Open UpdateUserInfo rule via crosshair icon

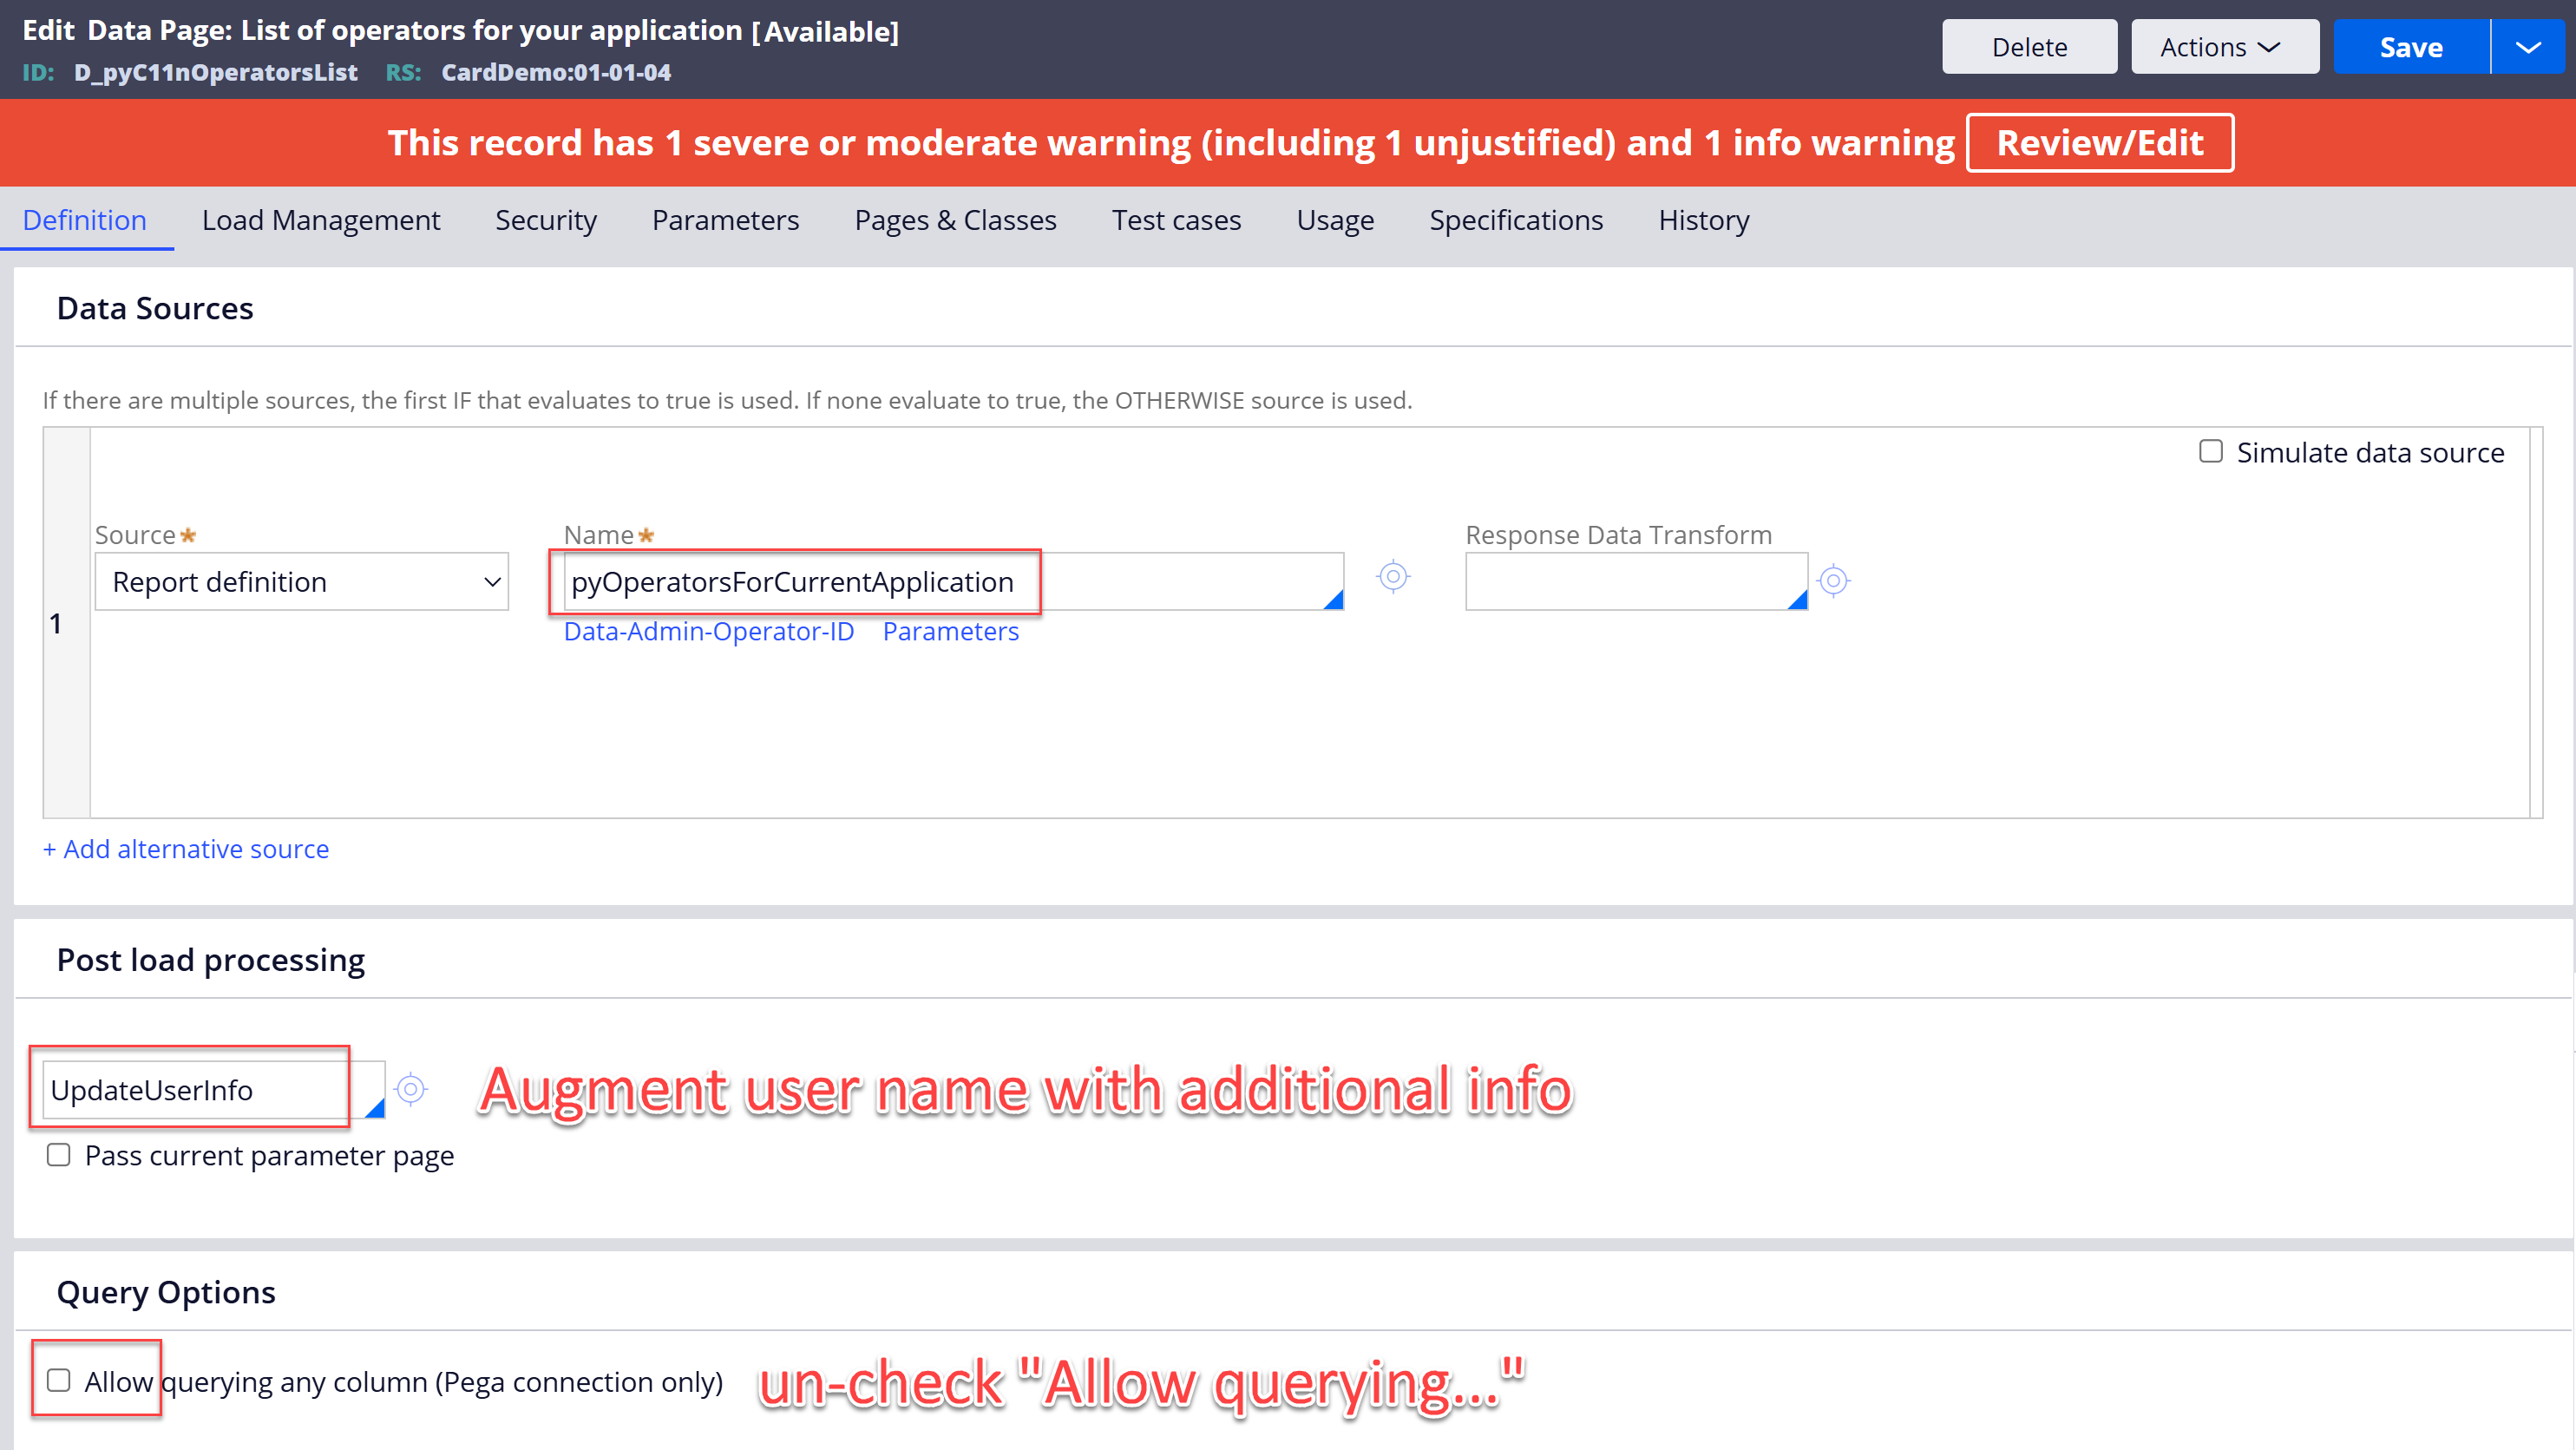point(411,1089)
